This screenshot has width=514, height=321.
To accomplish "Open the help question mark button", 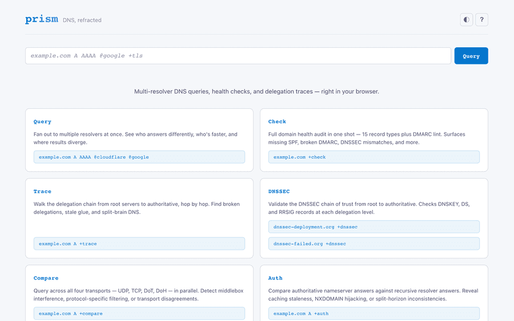I will tap(481, 20).
